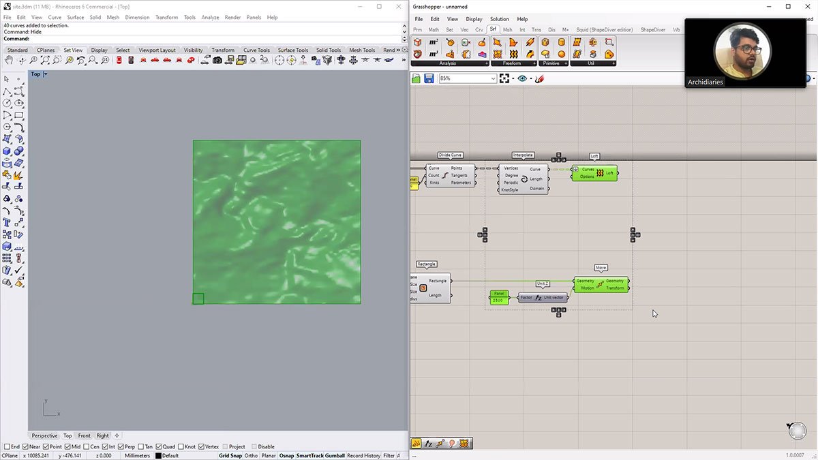
Task: Click the Grasshopper preview eye icon
Action: (x=522, y=79)
